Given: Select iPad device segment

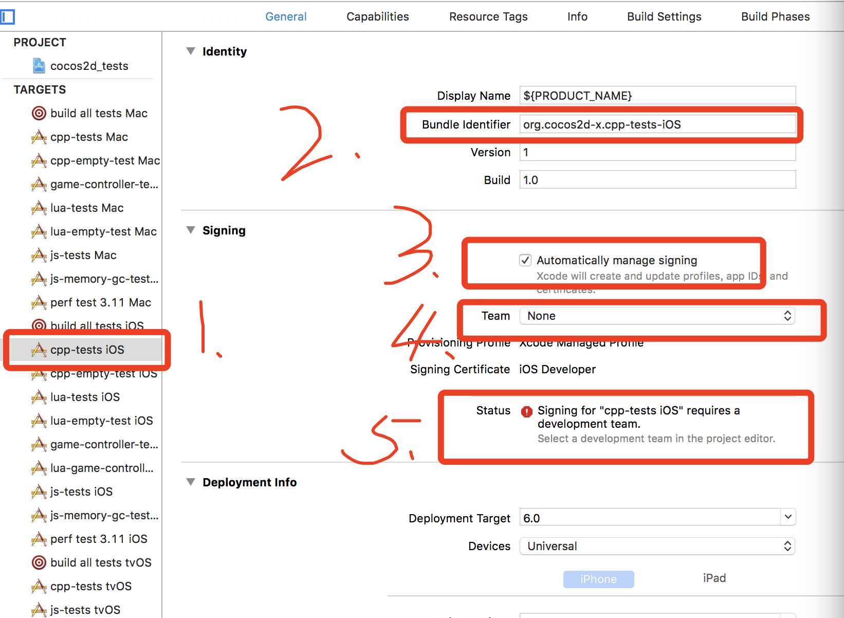Looking at the screenshot, I should [714, 578].
